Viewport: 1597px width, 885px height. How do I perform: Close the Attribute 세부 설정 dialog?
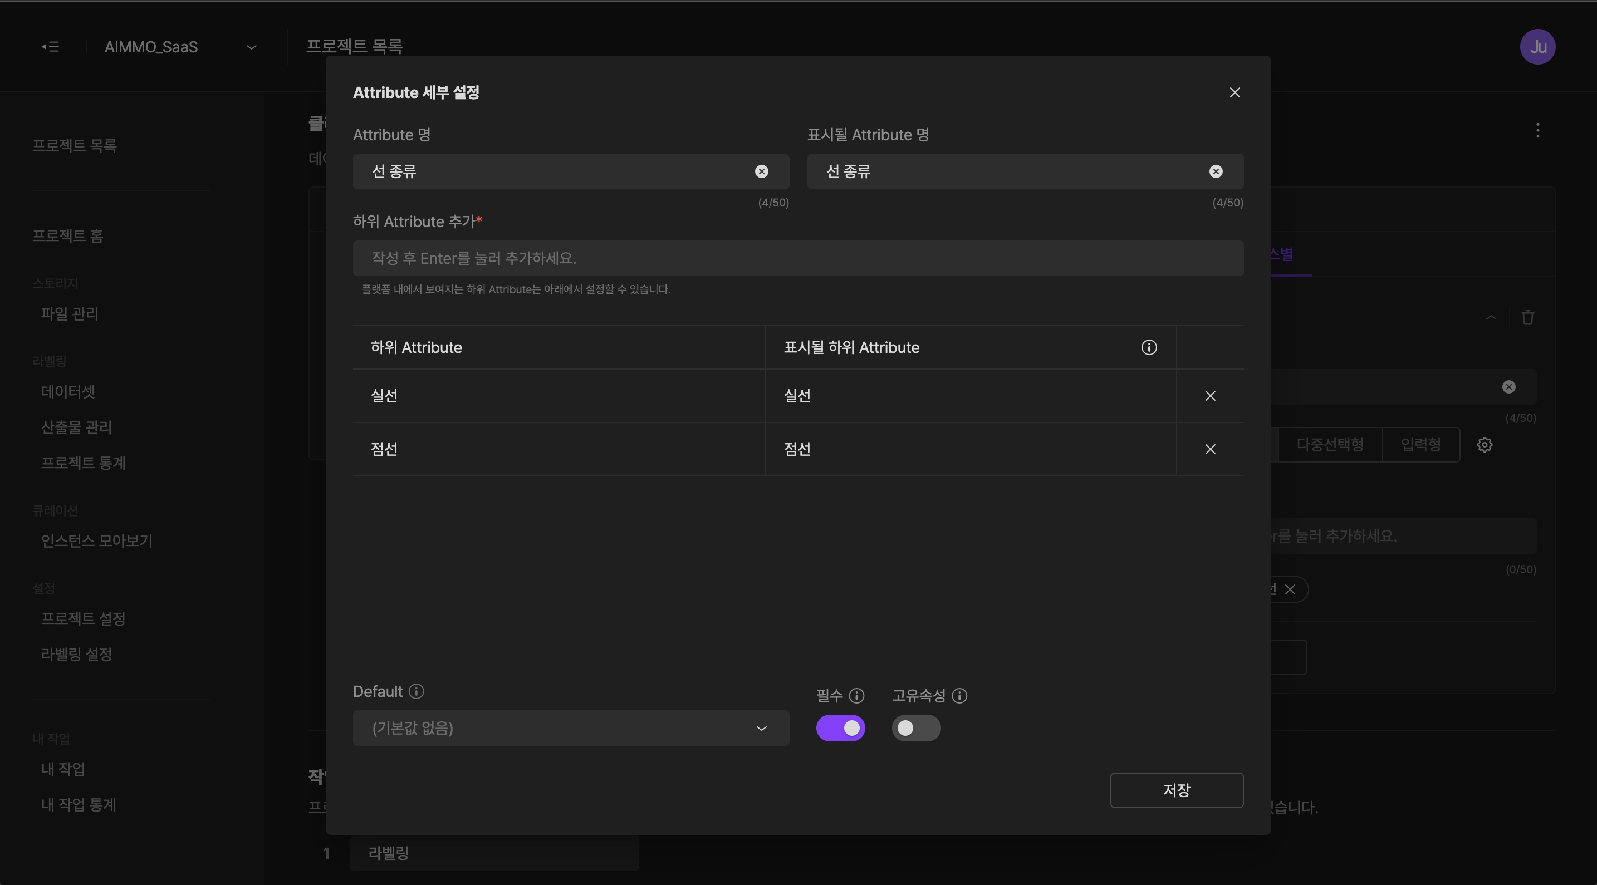pos(1235,92)
